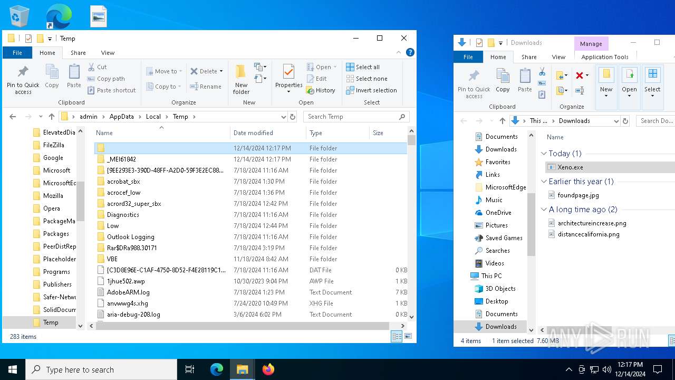
Task: Select architectureincrease.png in Downloads
Action: pyautogui.click(x=592, y=223)
